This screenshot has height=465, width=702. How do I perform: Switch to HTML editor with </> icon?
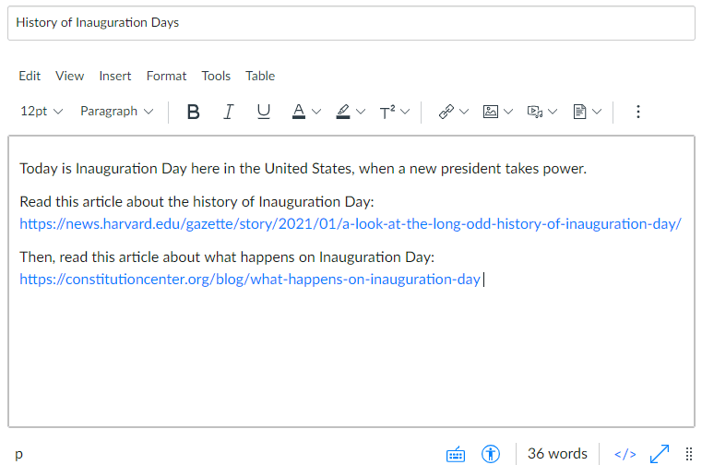625,454
